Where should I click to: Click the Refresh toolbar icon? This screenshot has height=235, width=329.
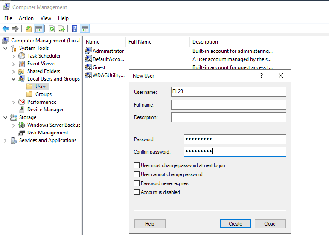coord(52,29)
